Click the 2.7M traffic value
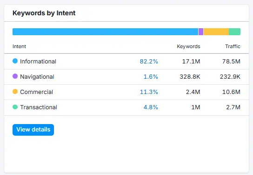This screenshot has width=253, height=175. click(x=233, y=107)
